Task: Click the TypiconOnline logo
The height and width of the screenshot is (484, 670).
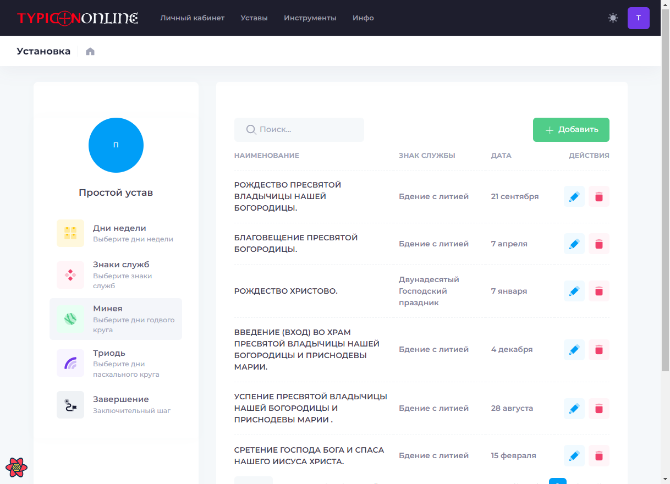Action: pos(78,18)
